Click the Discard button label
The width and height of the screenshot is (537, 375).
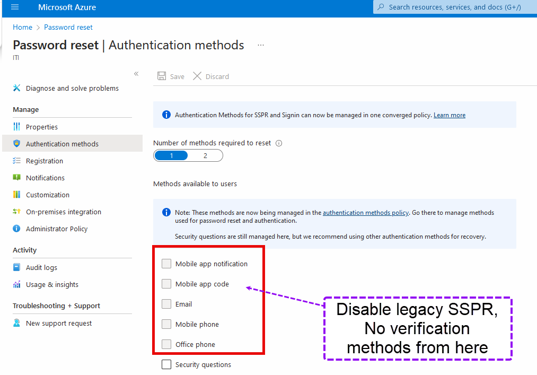[x=217, y=76]
